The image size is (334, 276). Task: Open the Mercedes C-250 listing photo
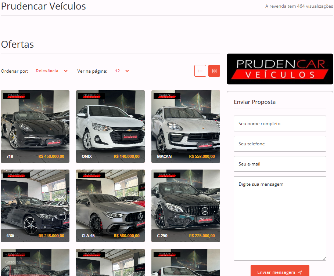(186, 200)
